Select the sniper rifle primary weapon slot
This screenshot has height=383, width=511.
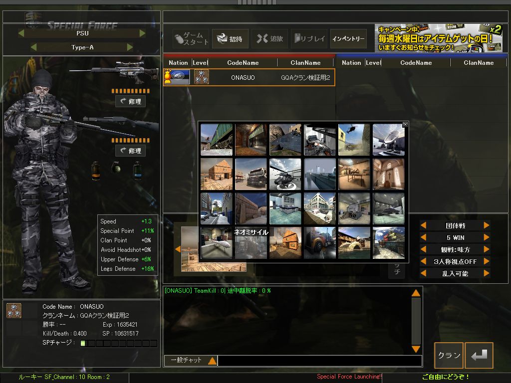pyautogui.click(x=114, y=72)
